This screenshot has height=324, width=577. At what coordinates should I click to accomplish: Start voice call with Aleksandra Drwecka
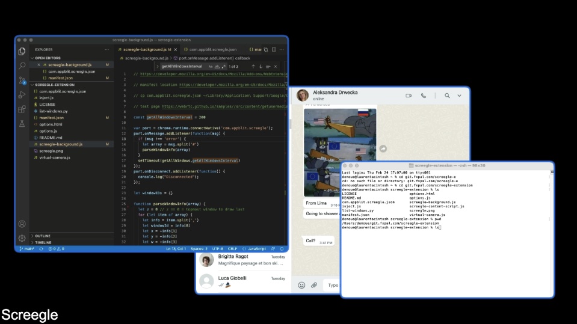click(x=424, y=96)
